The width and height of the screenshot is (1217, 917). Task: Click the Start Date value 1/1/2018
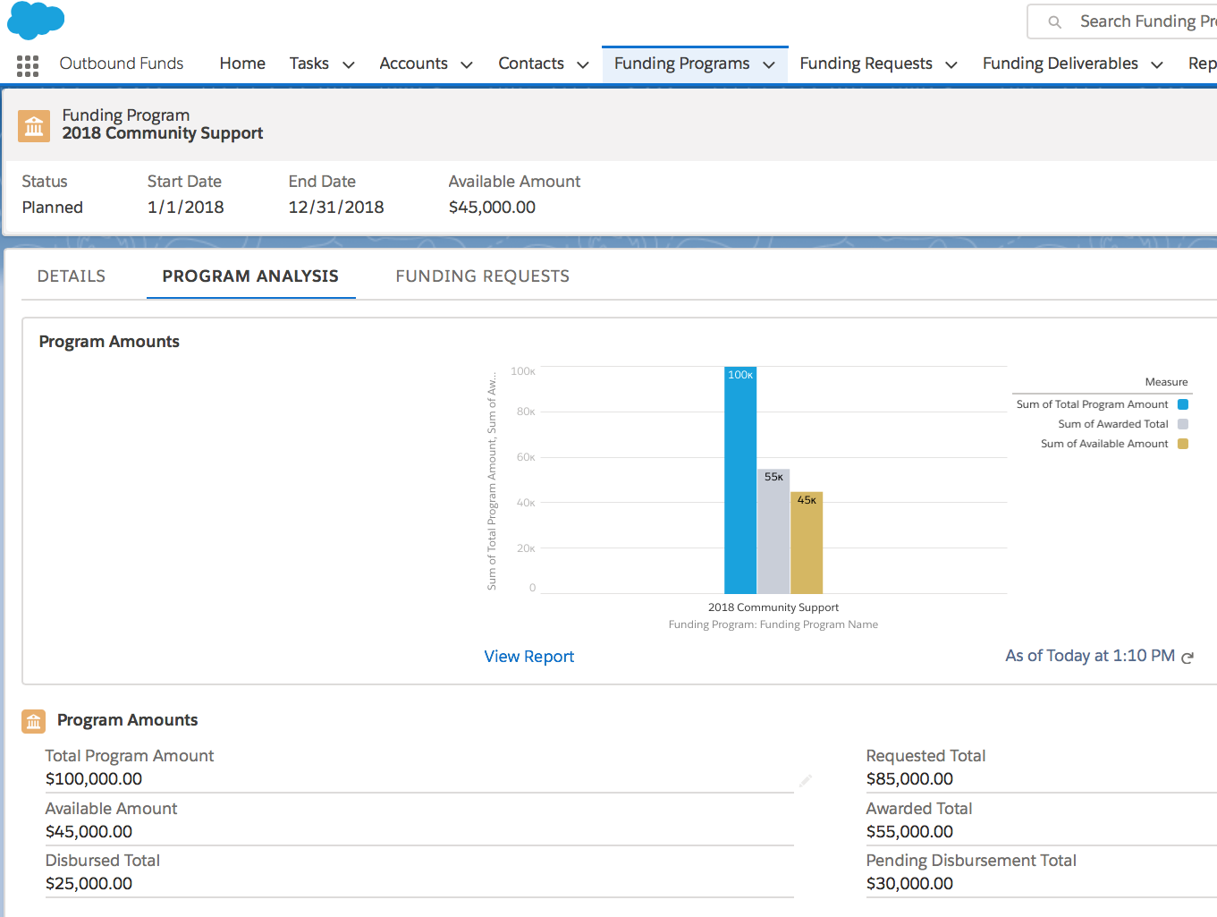186,208
